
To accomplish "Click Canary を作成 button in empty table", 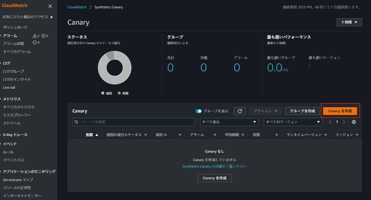I will coord(215,178).
